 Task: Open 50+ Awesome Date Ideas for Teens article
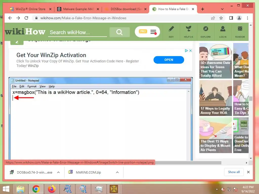(x=215, y=61)
